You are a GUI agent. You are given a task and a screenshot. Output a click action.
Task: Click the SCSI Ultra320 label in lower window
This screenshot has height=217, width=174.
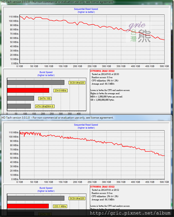click(x=77, y=198)
